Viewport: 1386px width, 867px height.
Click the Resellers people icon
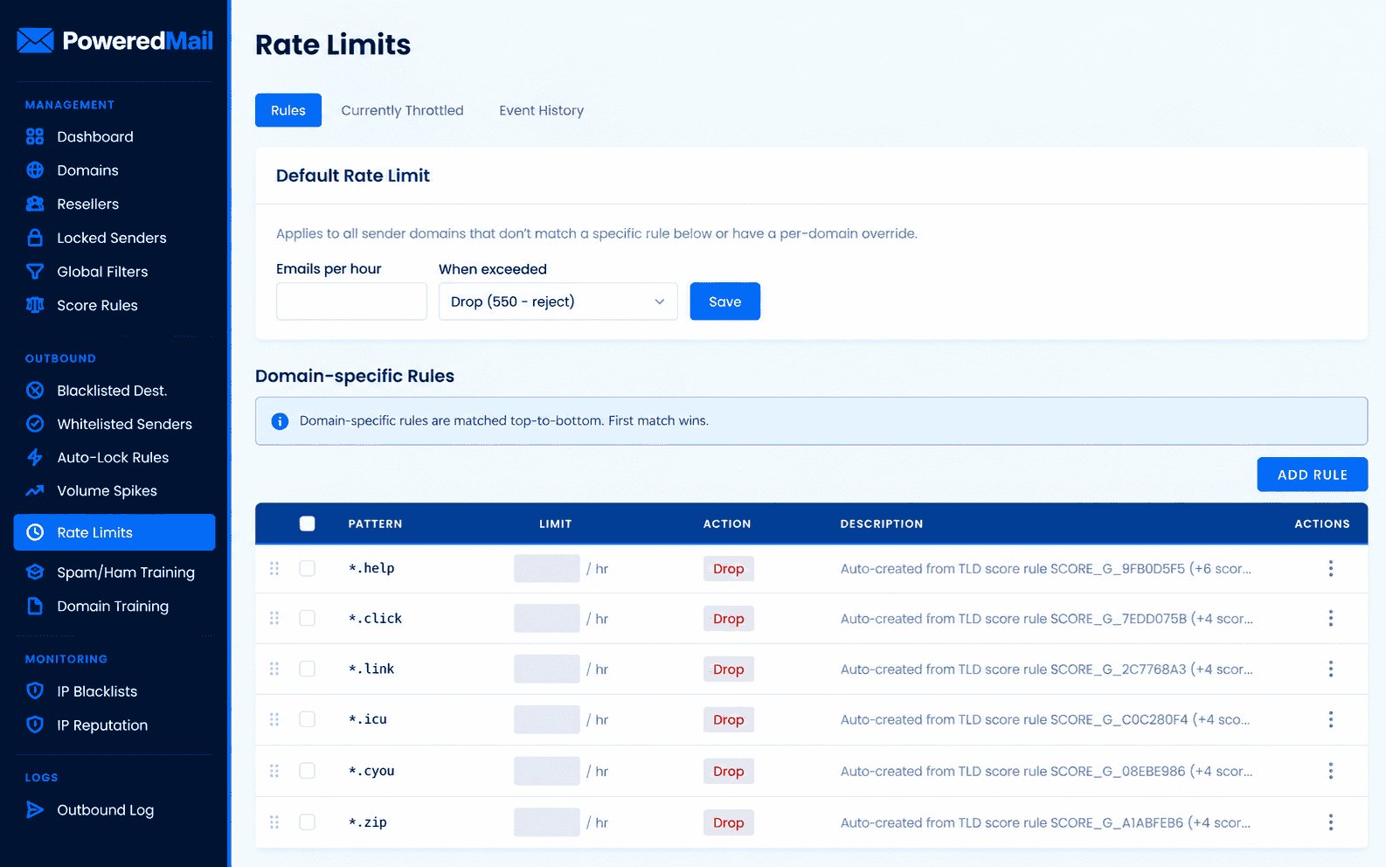pyautogui.click(x=35, y=204)
